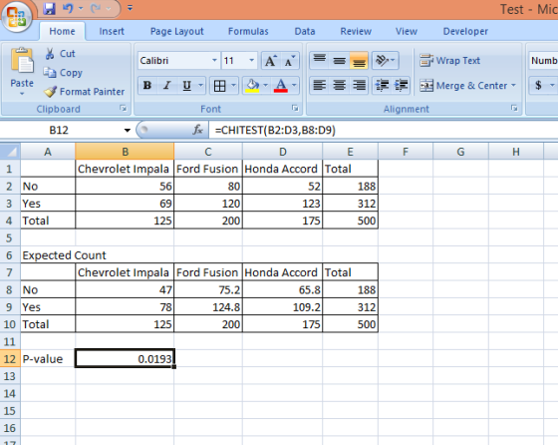The width and height of the screenshot is (558, 445).
Task: Click the Expected Count label cell
Action: [48, 255]
